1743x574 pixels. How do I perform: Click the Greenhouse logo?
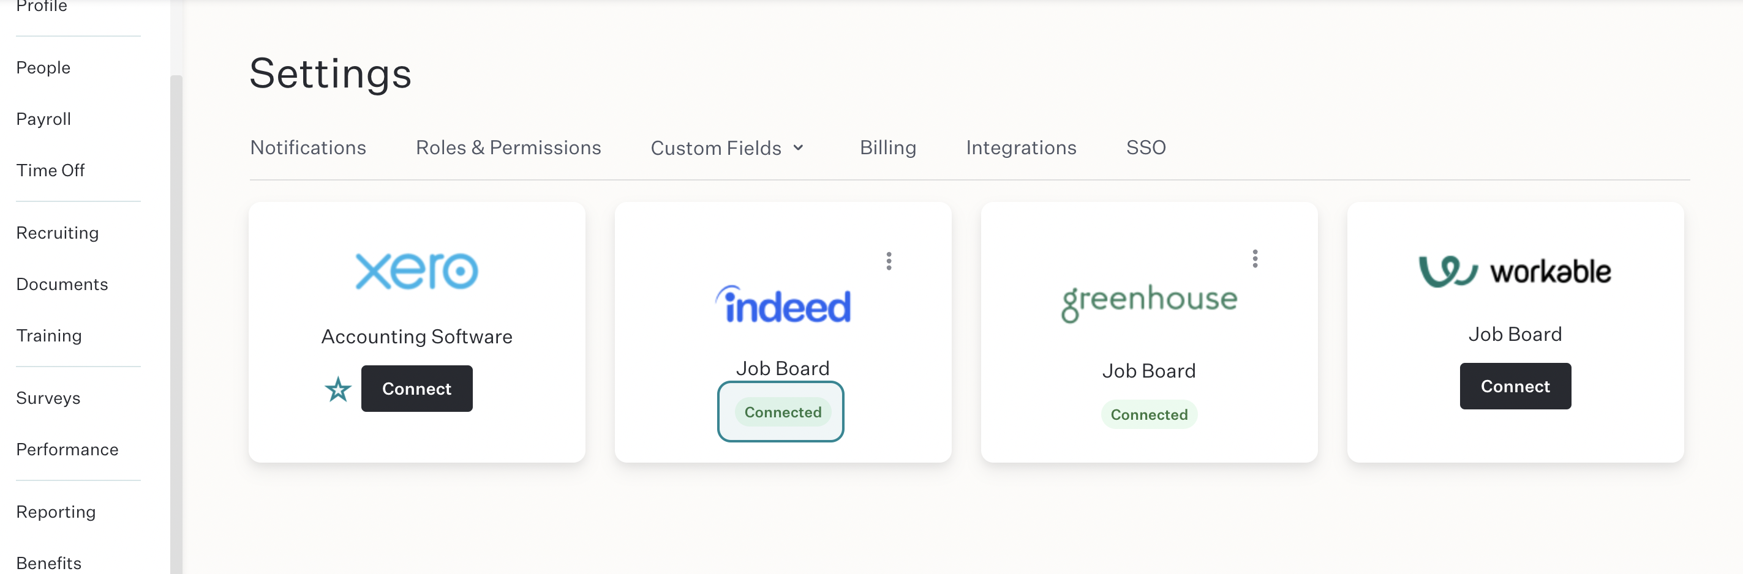tap(1149, 302)
